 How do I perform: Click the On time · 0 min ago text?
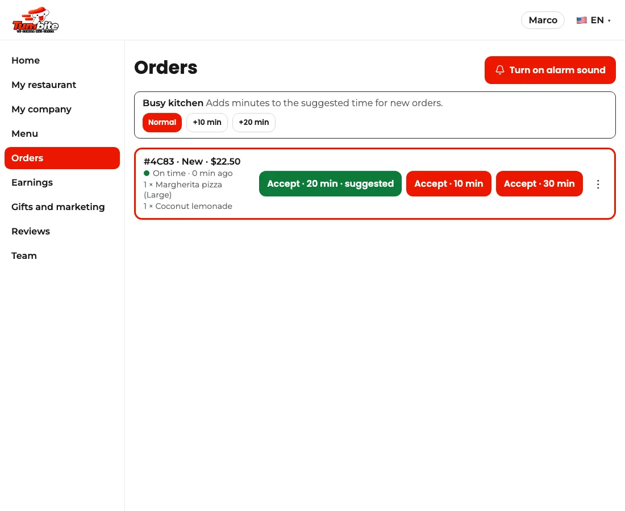point(193,173)
